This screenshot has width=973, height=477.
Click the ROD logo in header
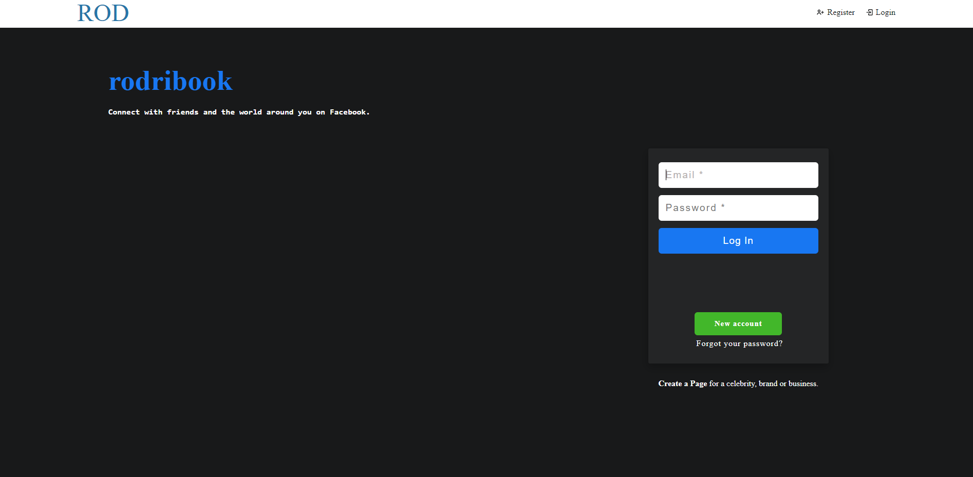(103, 13)
